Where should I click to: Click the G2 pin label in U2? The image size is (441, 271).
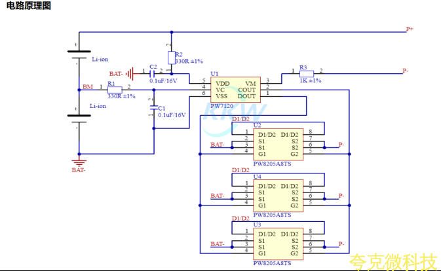294,154
